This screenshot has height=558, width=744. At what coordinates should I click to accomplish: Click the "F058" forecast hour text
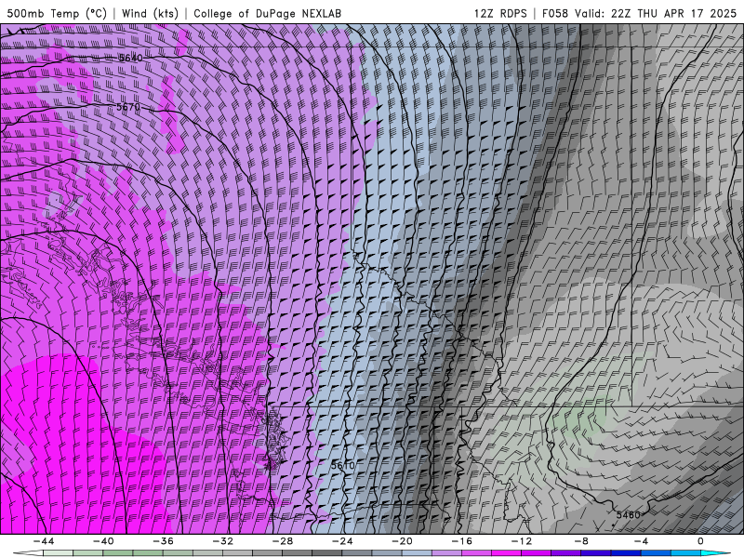point(555,13)
